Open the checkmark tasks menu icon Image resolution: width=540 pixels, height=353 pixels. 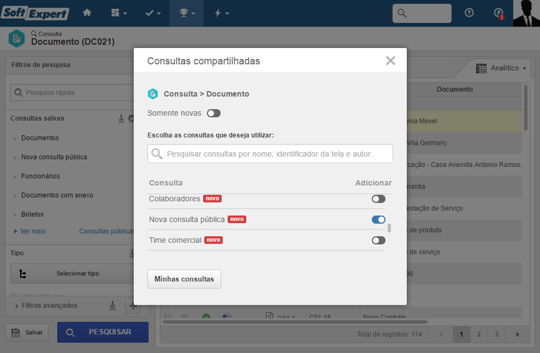(x=153, y=13)
